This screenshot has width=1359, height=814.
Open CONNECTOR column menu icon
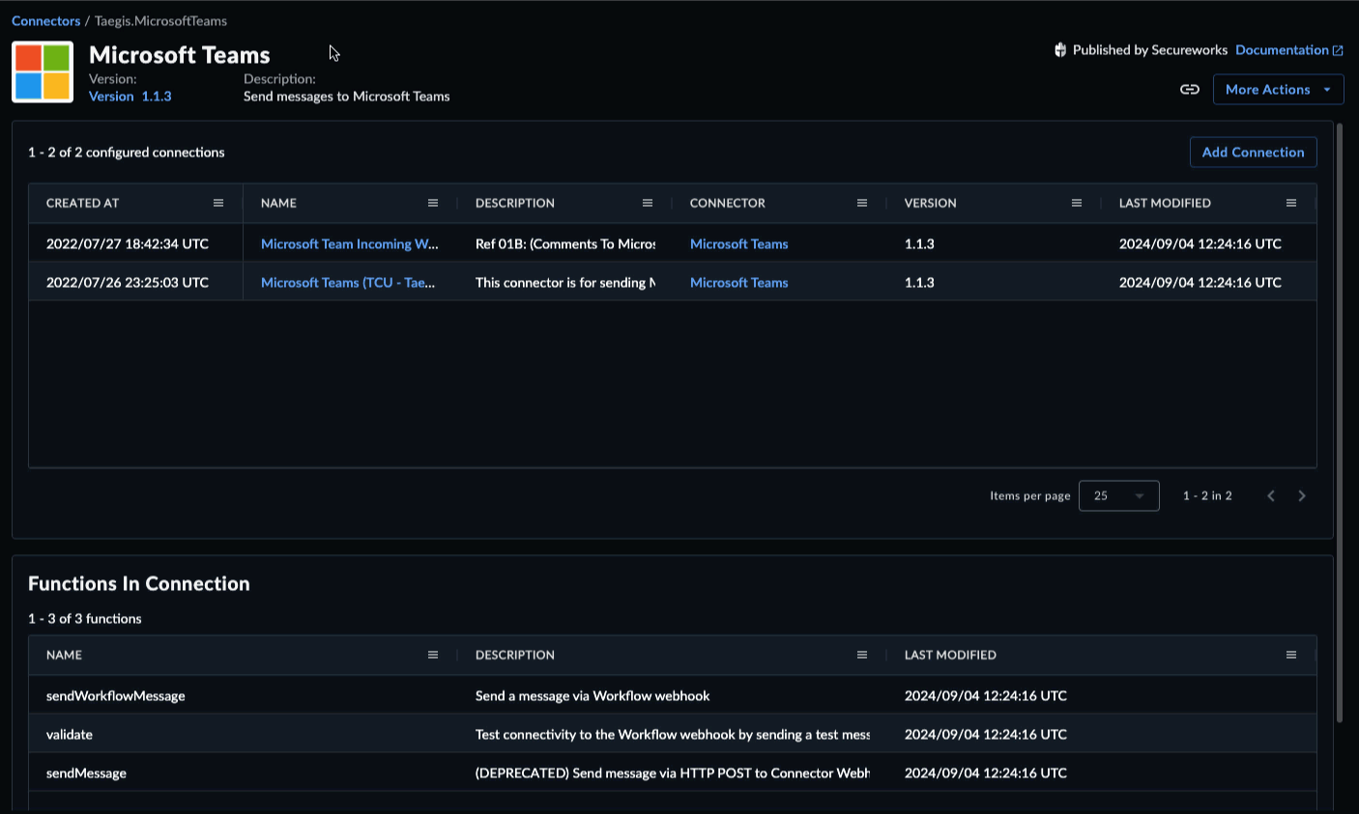click(x=862, y=203)
